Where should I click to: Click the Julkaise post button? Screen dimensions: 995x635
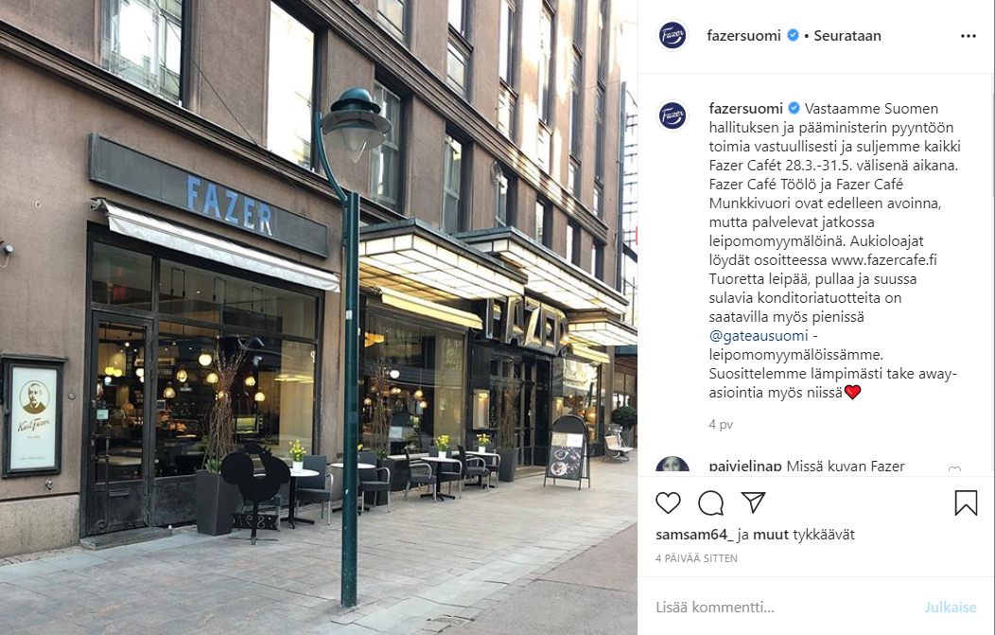[950, 607]
